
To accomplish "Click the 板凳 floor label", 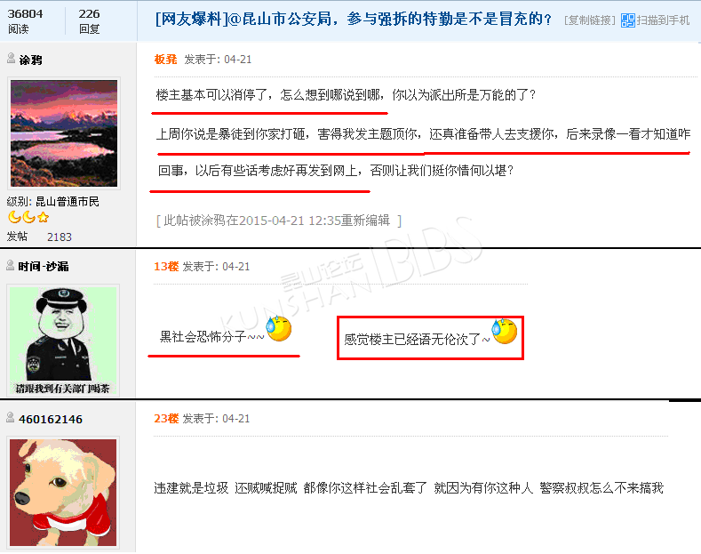I will click(165, 59).
